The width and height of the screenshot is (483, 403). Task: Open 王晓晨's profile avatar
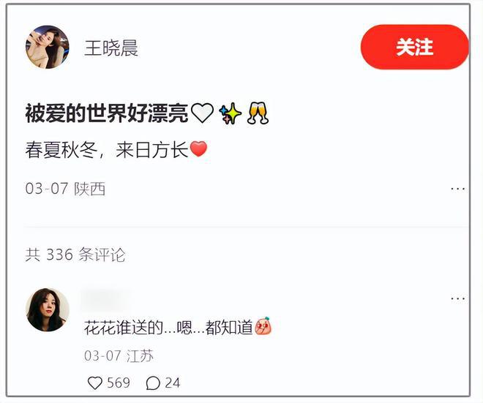48,47
